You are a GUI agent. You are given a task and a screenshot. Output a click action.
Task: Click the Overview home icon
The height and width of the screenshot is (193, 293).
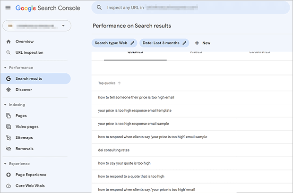(9, 42)
